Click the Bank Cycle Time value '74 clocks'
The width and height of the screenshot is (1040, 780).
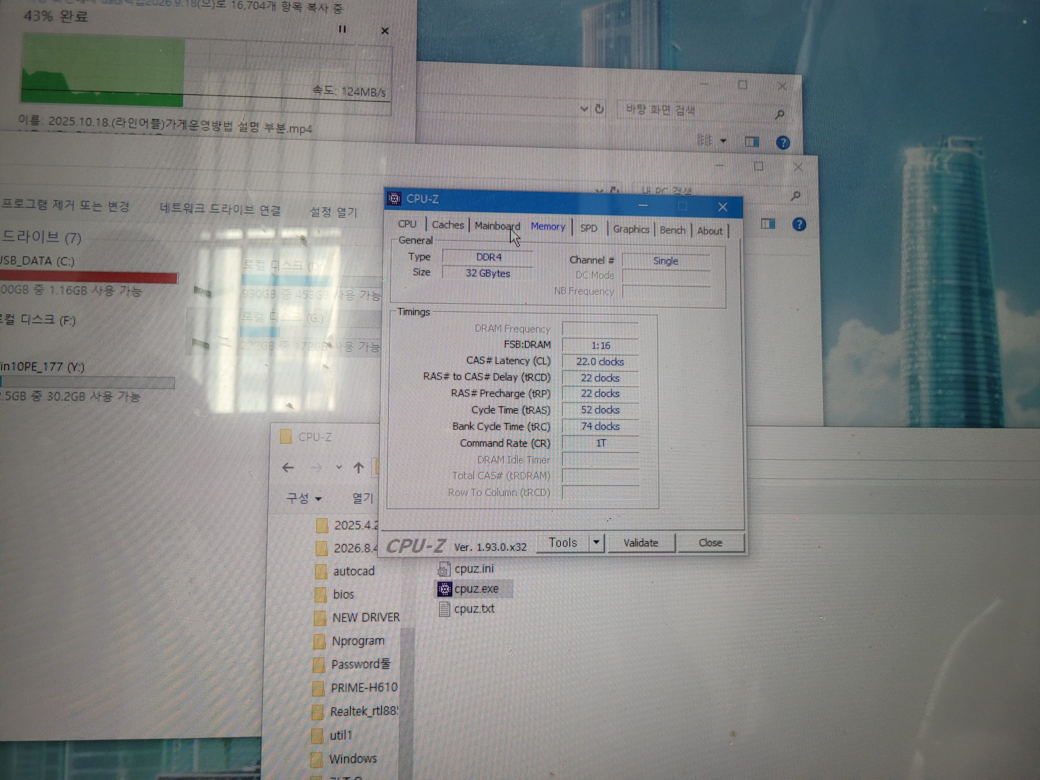pyautogui.click(x=600, y=426)
